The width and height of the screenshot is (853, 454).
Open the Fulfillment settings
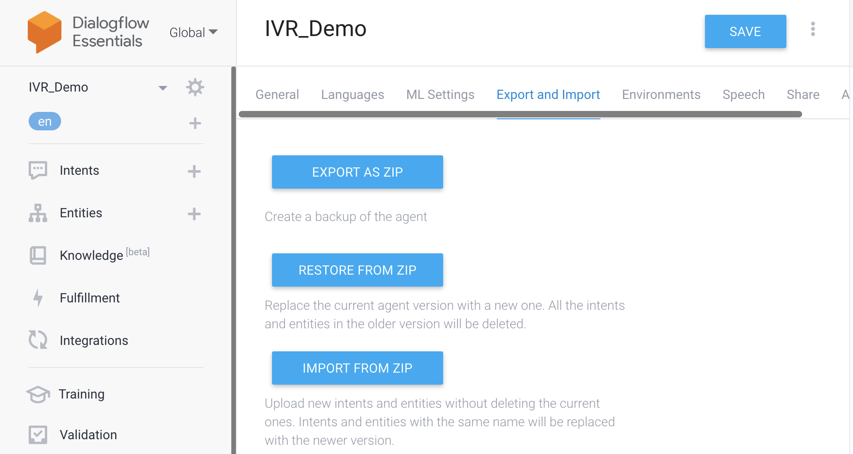pyautogui.click(x=89, y=298)
